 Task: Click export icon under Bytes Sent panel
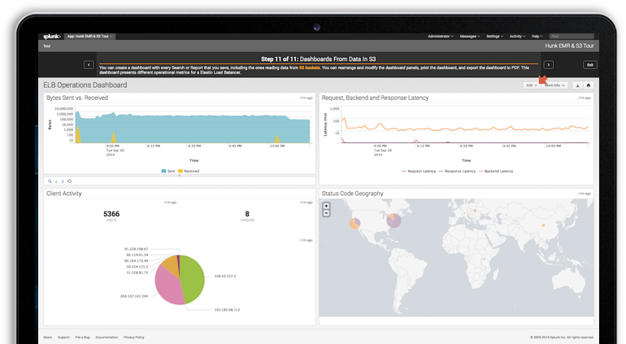56,181
